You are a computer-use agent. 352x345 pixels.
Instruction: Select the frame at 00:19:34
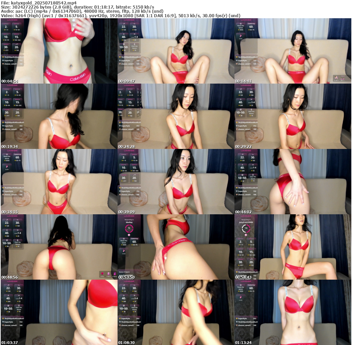(59, 116)
